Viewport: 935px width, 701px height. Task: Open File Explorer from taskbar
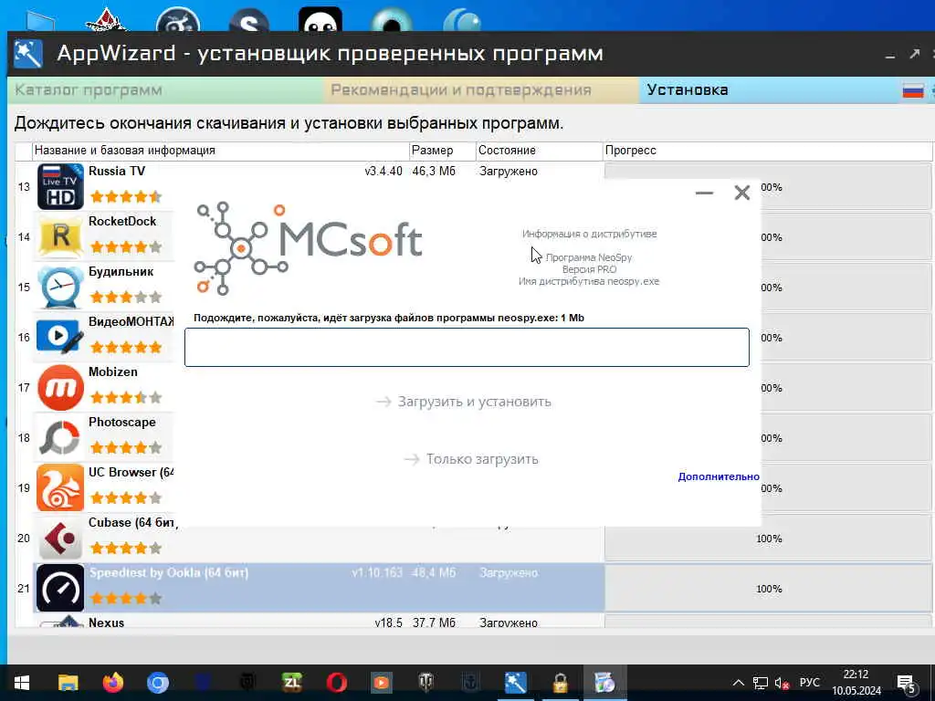(68, 683)
